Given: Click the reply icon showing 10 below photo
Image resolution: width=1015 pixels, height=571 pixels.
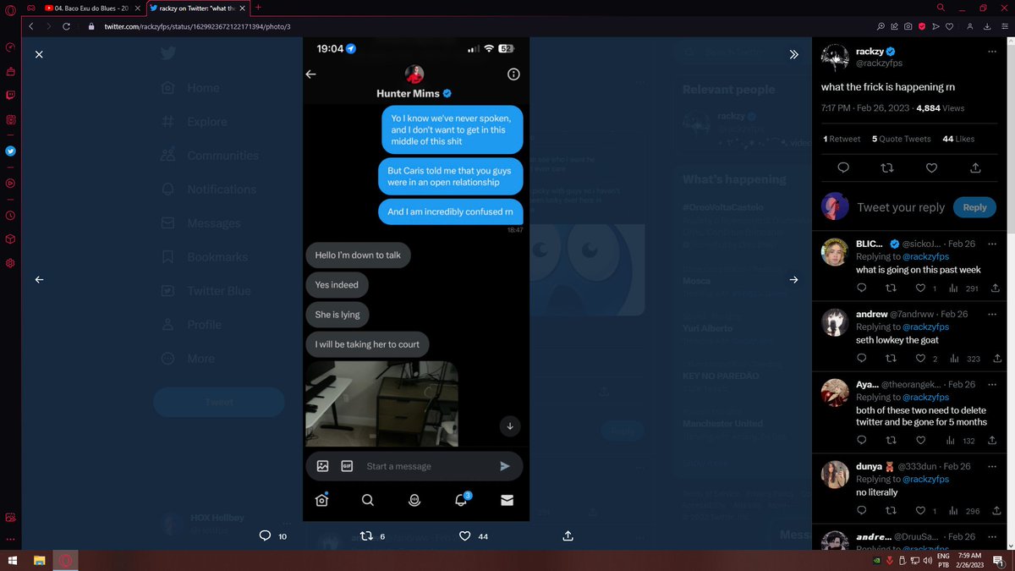Looking at the screenshot, I should (265, 535).
